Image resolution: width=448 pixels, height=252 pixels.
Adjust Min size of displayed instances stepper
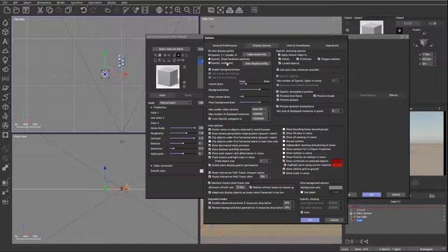pos(340,111)
